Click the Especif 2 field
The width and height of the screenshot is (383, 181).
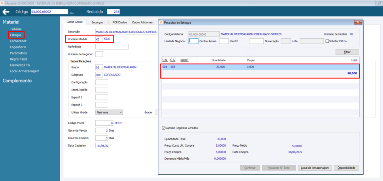[x=102, y=97]
